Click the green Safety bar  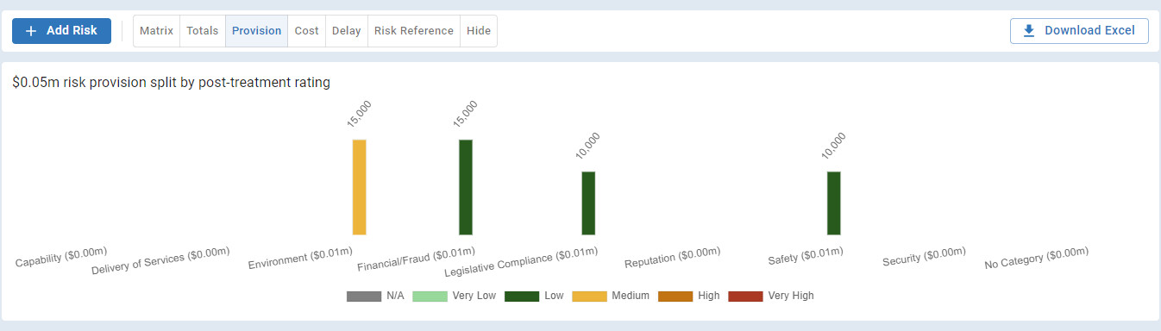point(833,203)
